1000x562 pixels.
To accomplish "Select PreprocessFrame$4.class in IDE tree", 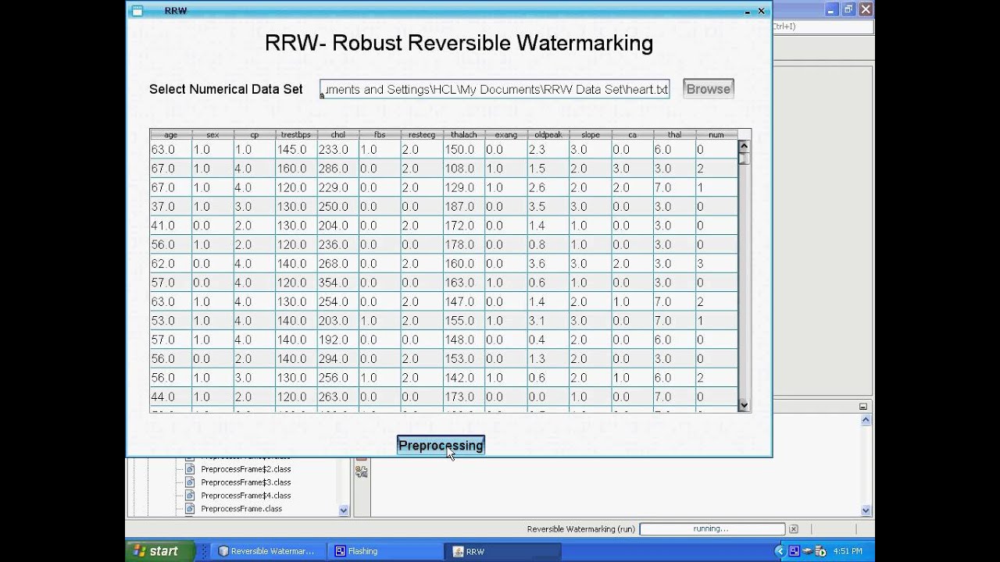I will pos(245,496).
